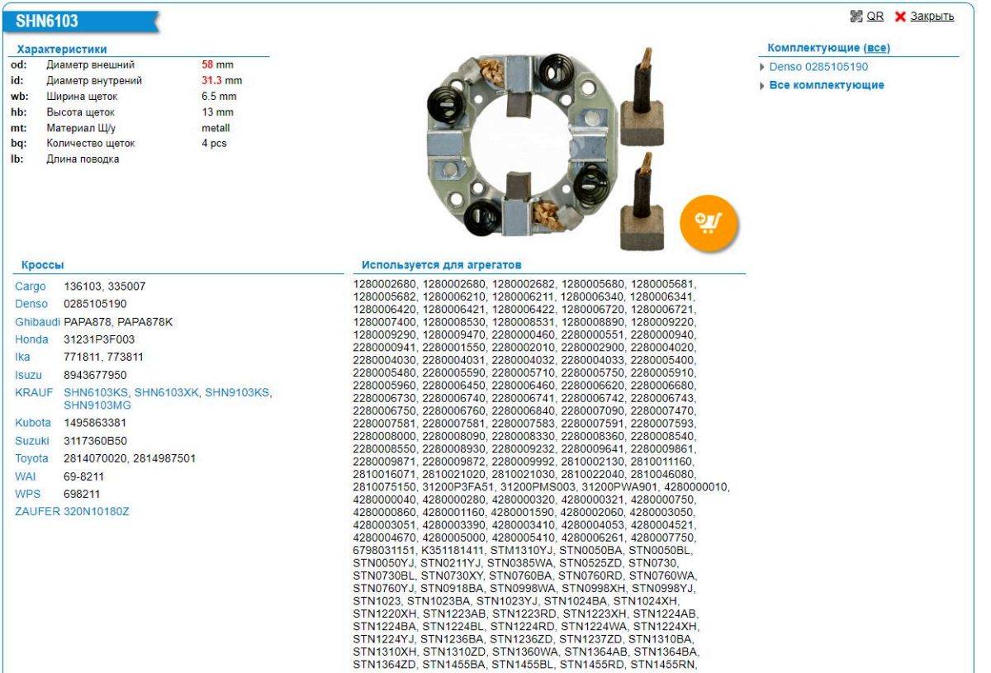Open the Honda brand cross link

(x=31, y=339)
